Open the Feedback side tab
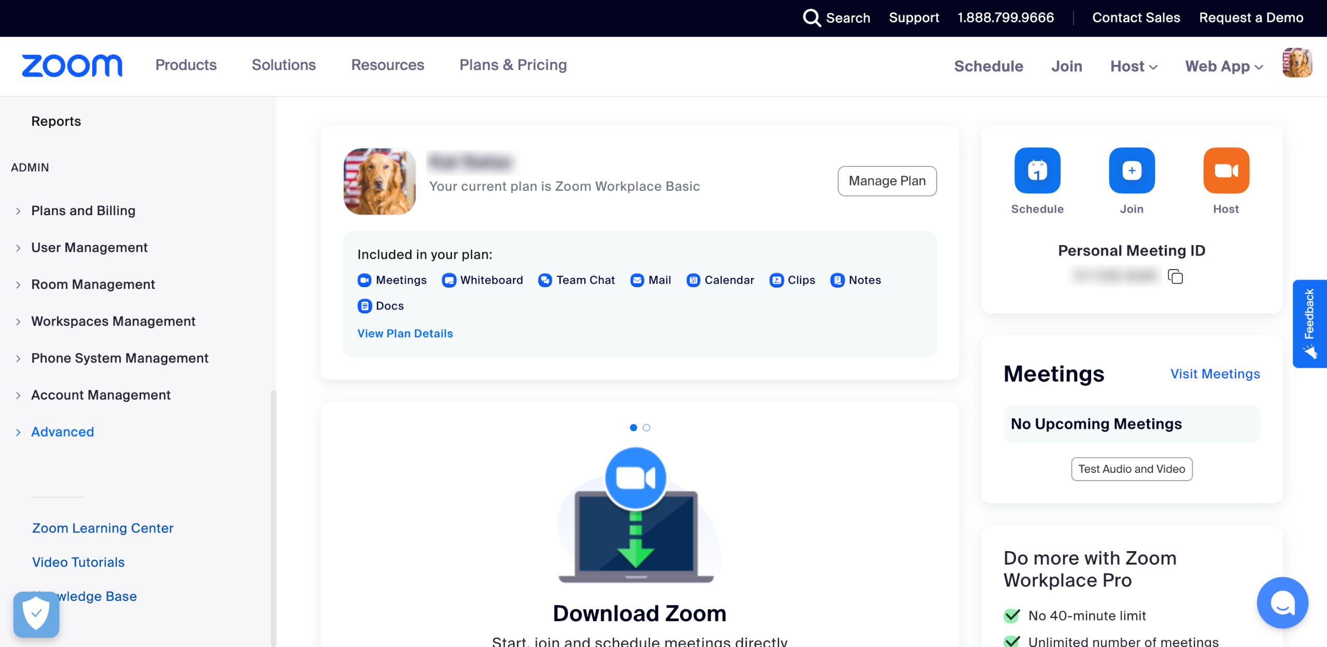 [x=1309, y=323]
